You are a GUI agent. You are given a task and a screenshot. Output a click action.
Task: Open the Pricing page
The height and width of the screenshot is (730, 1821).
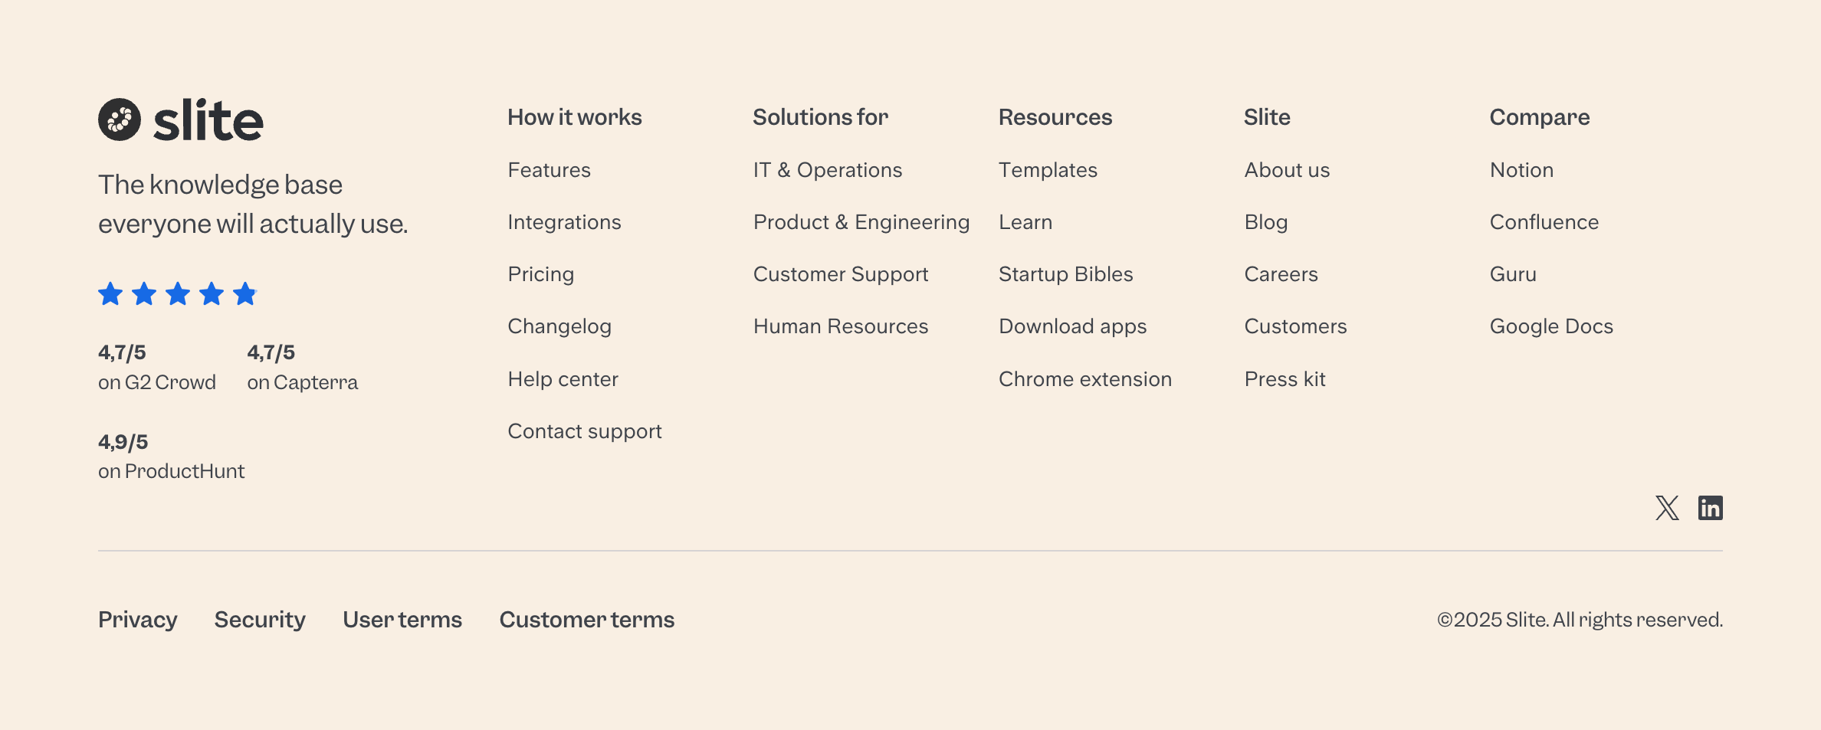click(541, 273)
